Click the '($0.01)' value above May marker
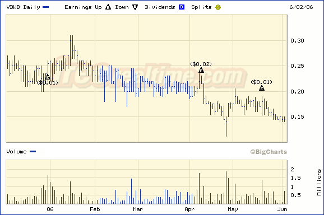Screen dimensions: 324x215 click(x=261, y=82)
